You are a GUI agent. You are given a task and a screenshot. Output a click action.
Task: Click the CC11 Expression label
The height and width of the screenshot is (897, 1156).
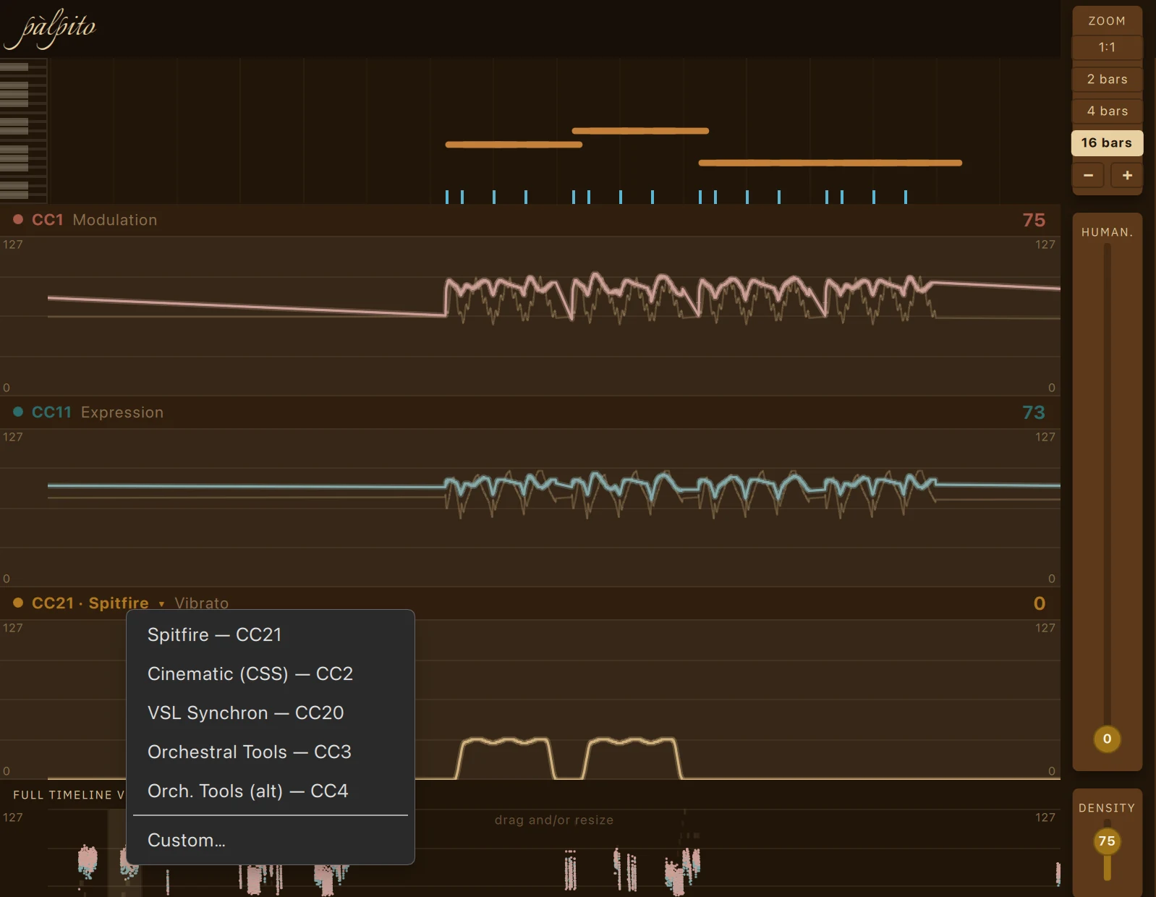click(98, 412)
